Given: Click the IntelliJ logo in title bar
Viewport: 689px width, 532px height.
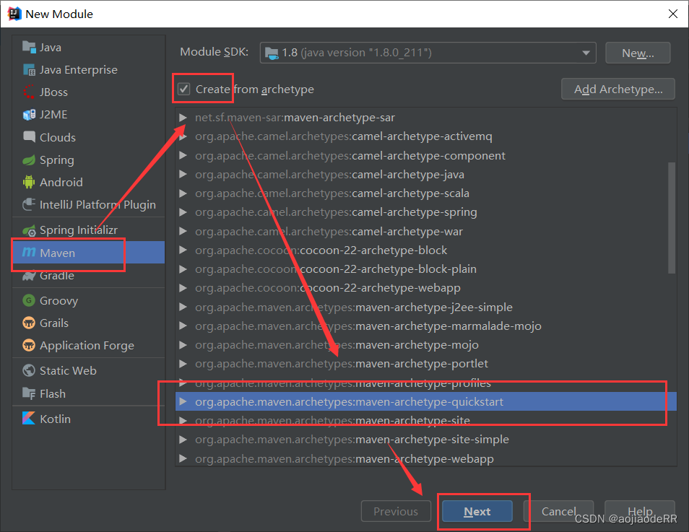Looking at the screenshot, I should point(14,14).
